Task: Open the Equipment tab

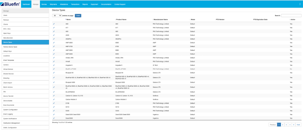Action: [x=95, y=4]
